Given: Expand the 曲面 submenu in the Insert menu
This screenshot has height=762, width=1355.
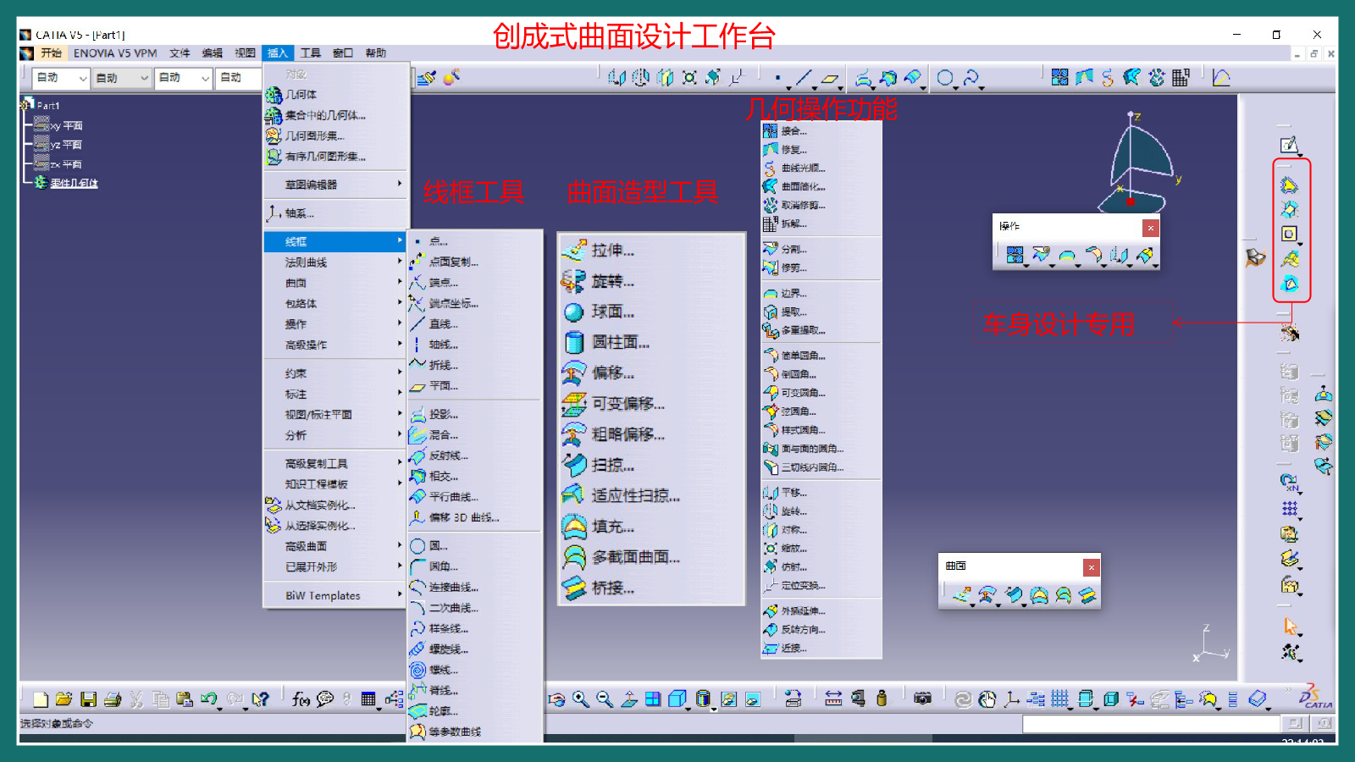Looking at the screenshot, I should [336, 284].
